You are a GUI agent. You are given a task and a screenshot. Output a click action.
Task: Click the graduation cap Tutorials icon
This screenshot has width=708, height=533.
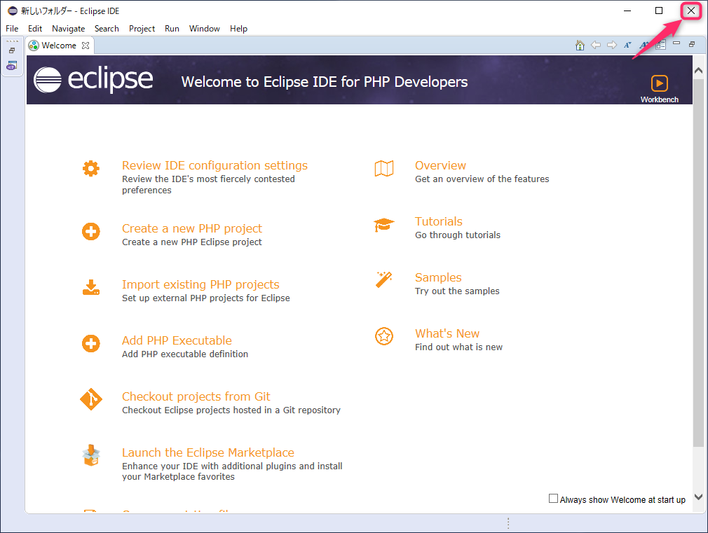tap(384, 225)
